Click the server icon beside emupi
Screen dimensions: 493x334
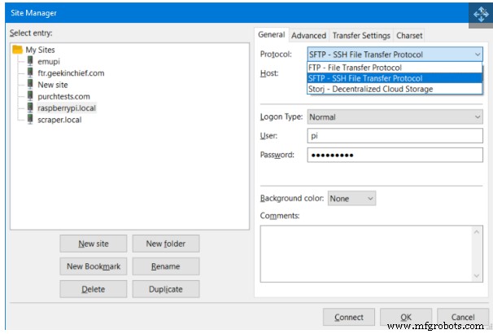pos(30,61)
